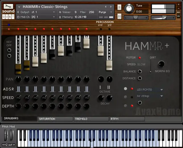
Task: Open instrument options with the wrench icon
Action: coord(8,6)
